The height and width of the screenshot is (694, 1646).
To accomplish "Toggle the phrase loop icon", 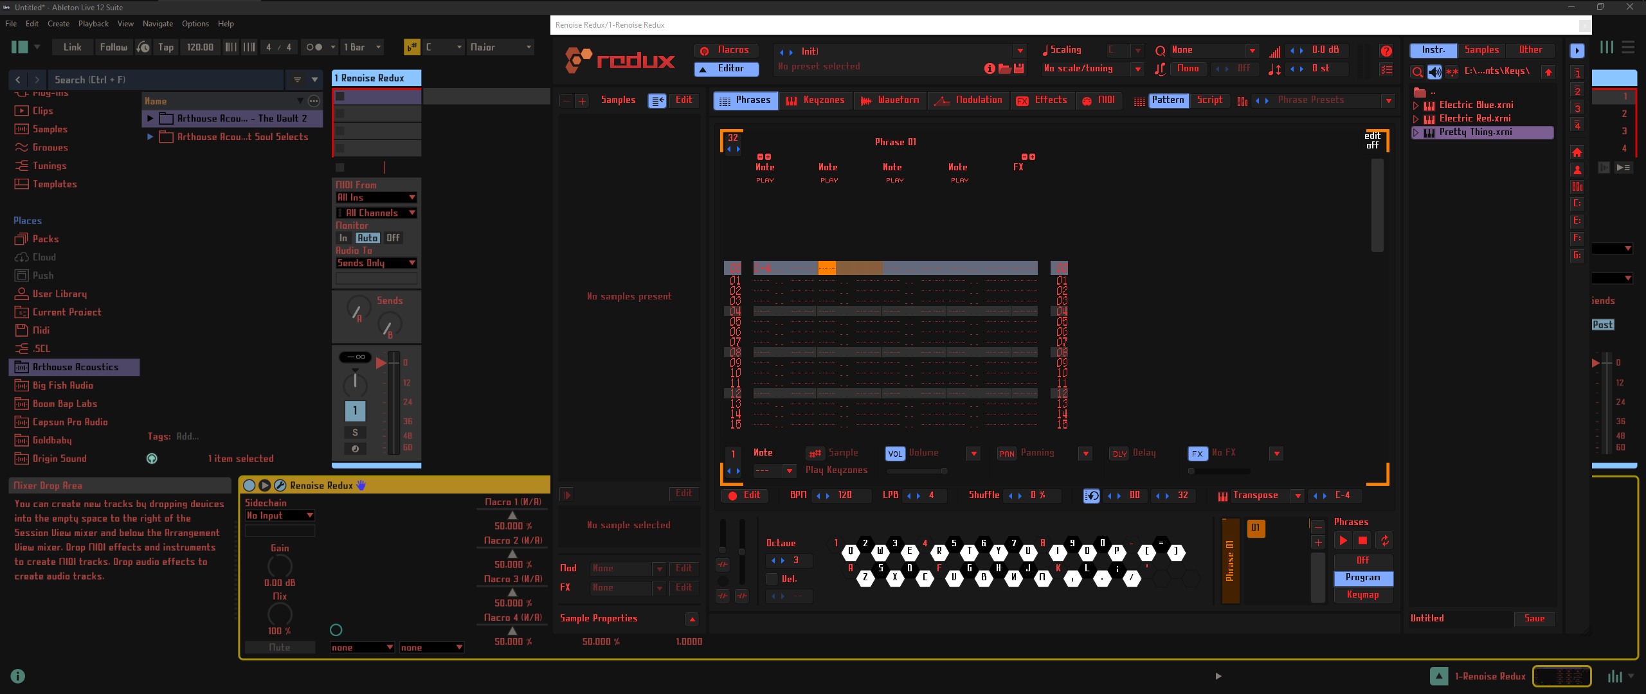I will point(1384,541).
